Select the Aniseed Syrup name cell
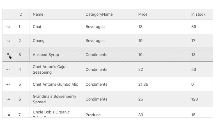This screenshot has height=135, width=216. 56,55
